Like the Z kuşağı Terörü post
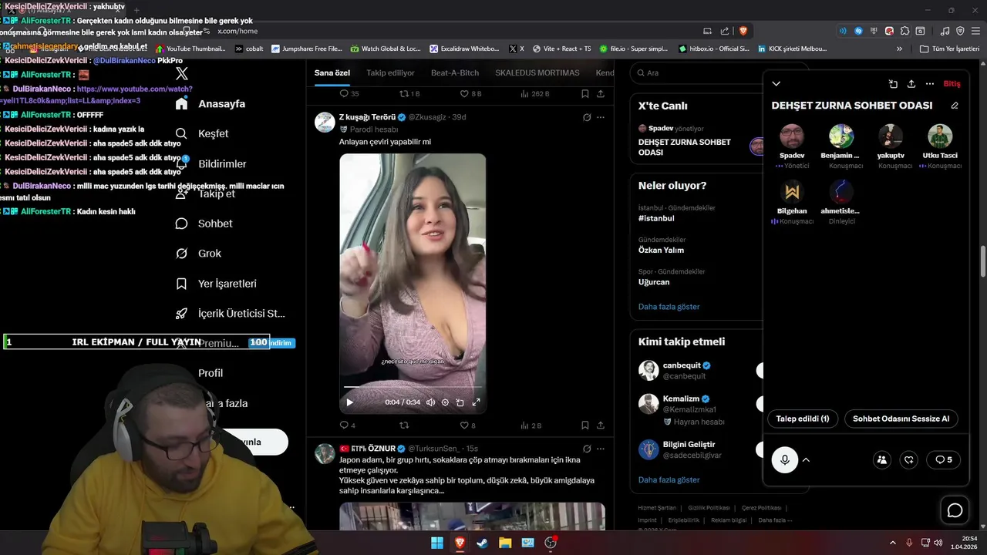Screen dimensions: 987x555 coord(467,425)
